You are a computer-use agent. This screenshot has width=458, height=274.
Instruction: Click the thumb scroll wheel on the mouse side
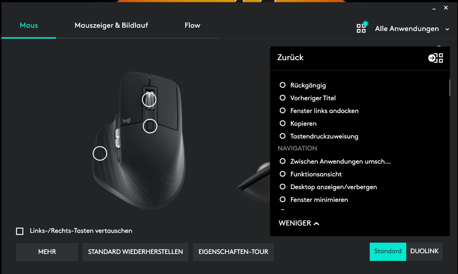117,138
